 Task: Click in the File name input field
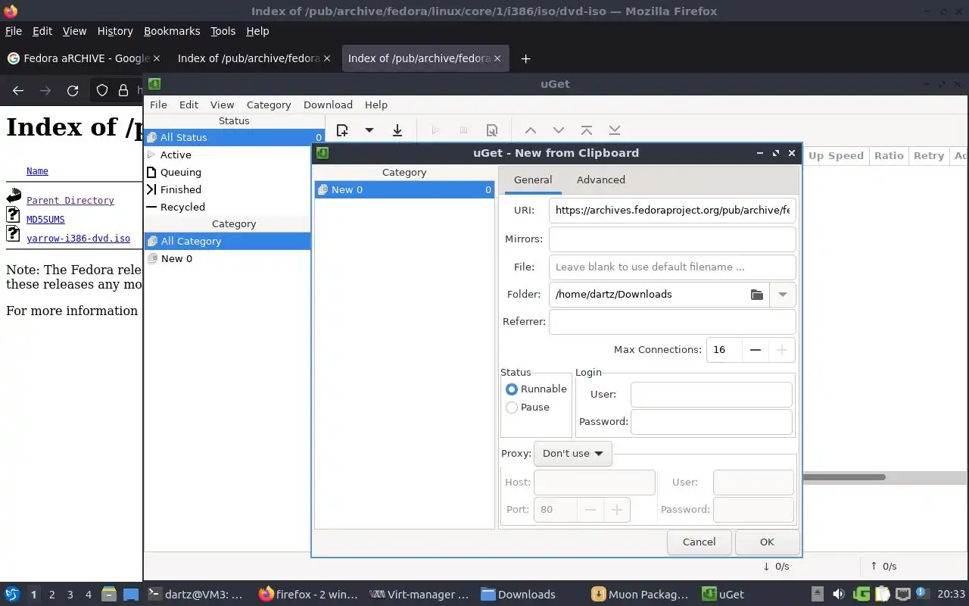672,267
